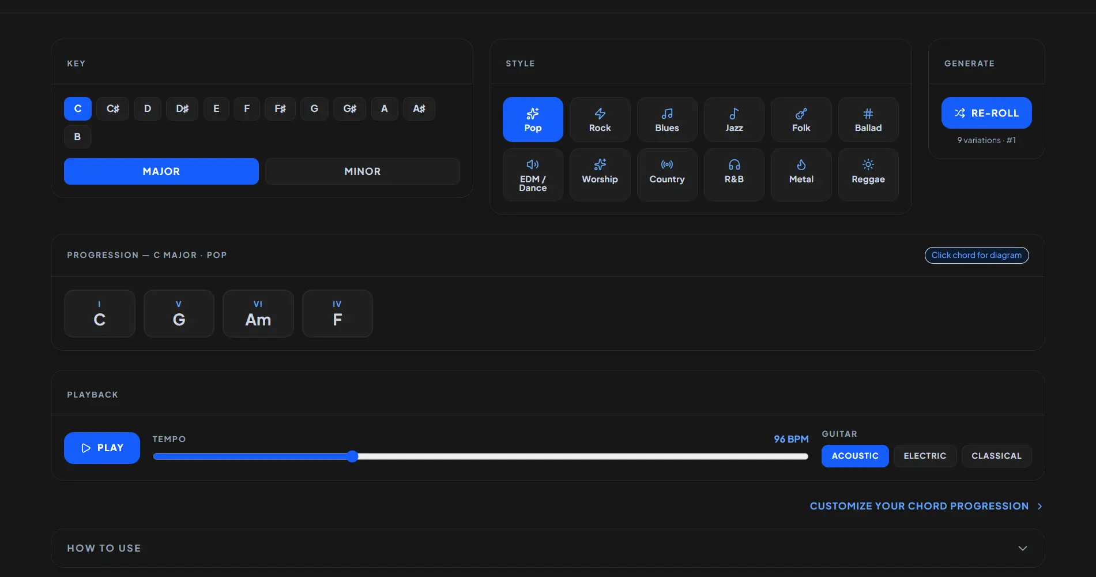Viewport: 1096px width, 577px height.
Task: Choose the F# key button
Action: click(x=280, y=108)
